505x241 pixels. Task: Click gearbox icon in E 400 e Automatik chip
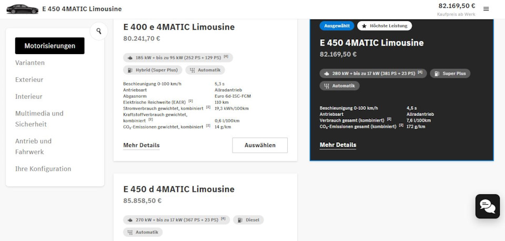193,70
